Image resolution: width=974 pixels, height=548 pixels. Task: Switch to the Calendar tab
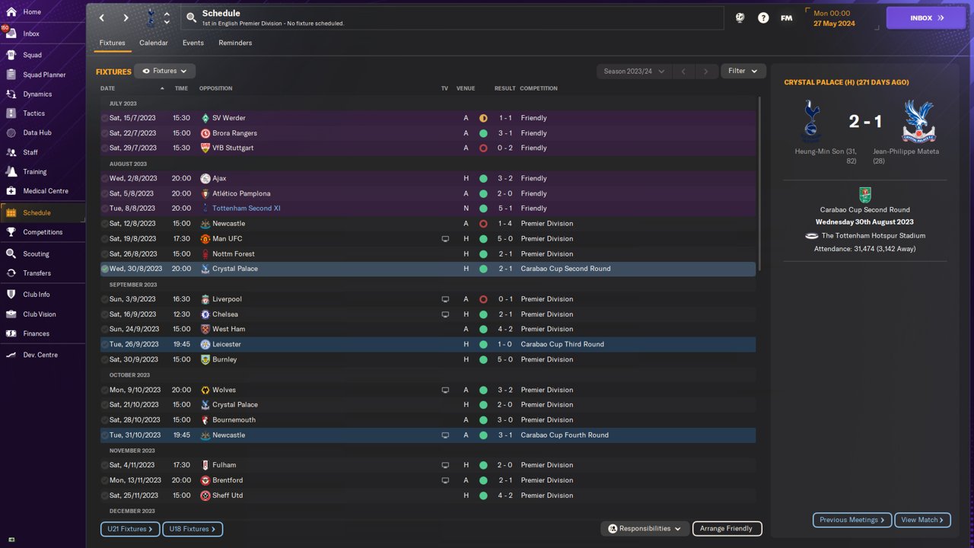tap(154, 43)
